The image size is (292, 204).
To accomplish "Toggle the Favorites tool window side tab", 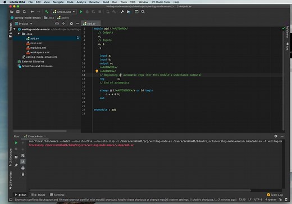I will click(11, 180).
